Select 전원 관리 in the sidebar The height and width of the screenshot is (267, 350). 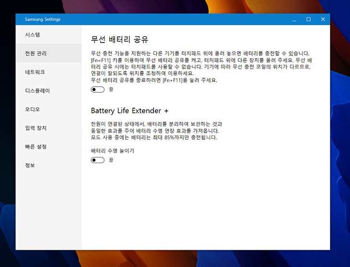(x=48, y=53)
